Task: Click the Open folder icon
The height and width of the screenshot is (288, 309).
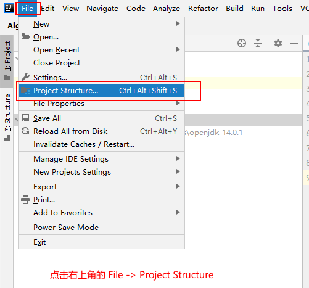Action: pos(25,36)
